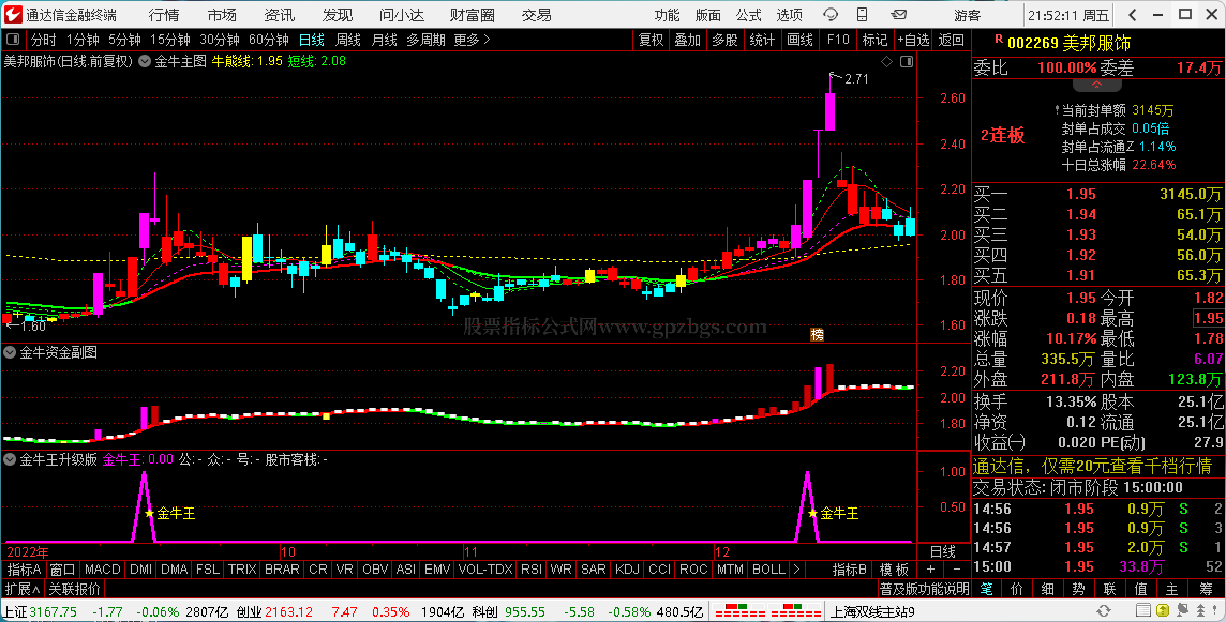Click the red R marker before 002269

(999, 39)
